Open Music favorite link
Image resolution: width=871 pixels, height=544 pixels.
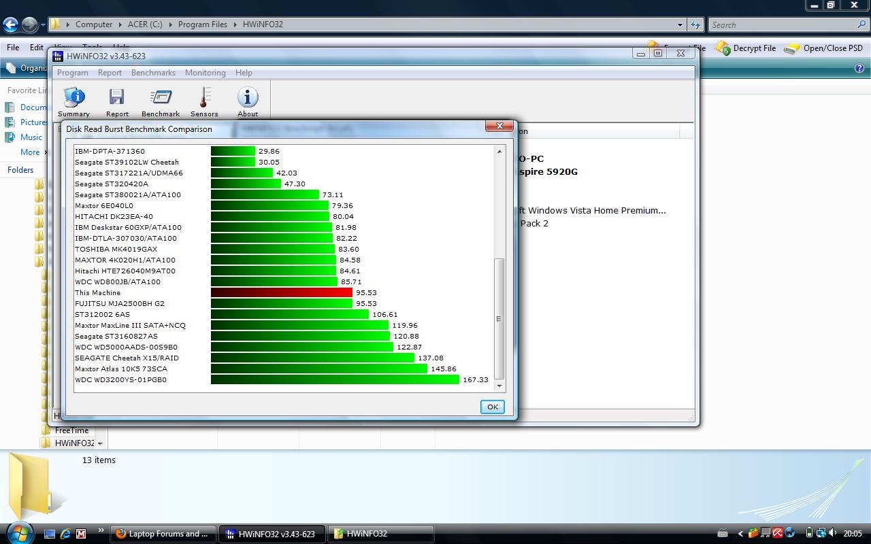(31, 137)
